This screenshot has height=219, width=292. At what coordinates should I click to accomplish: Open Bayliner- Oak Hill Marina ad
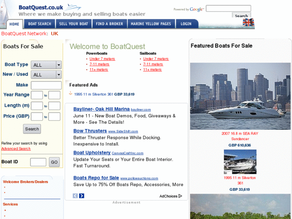(x=102, y=109)
